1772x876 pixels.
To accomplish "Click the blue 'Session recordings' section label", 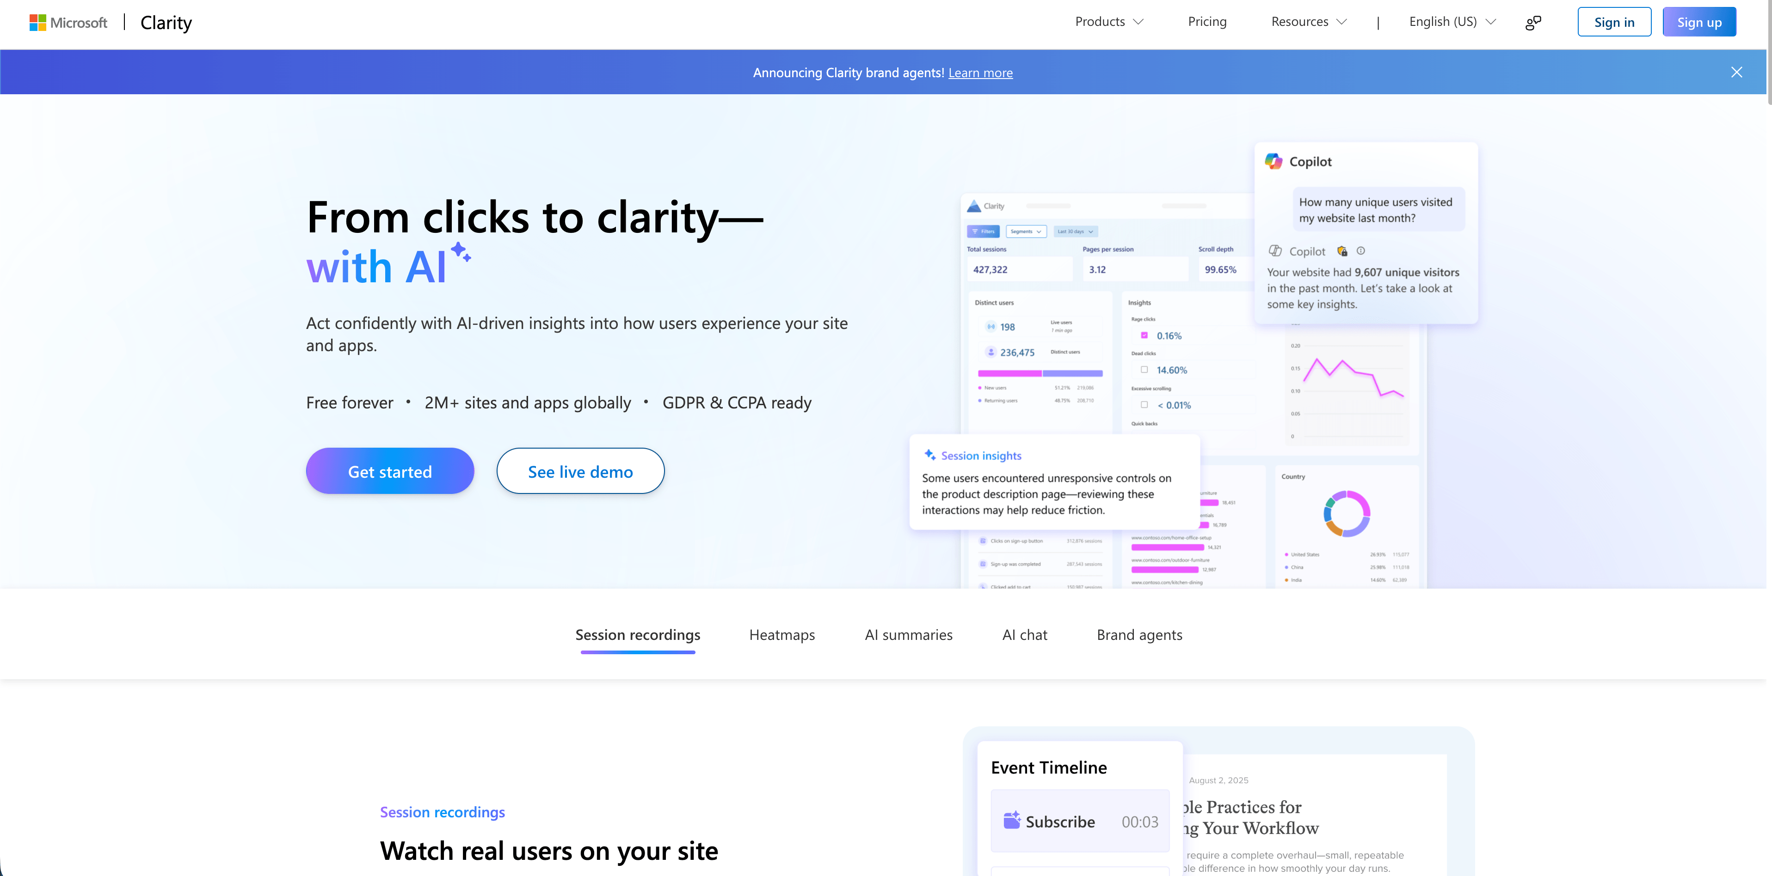I will [443, 812].
